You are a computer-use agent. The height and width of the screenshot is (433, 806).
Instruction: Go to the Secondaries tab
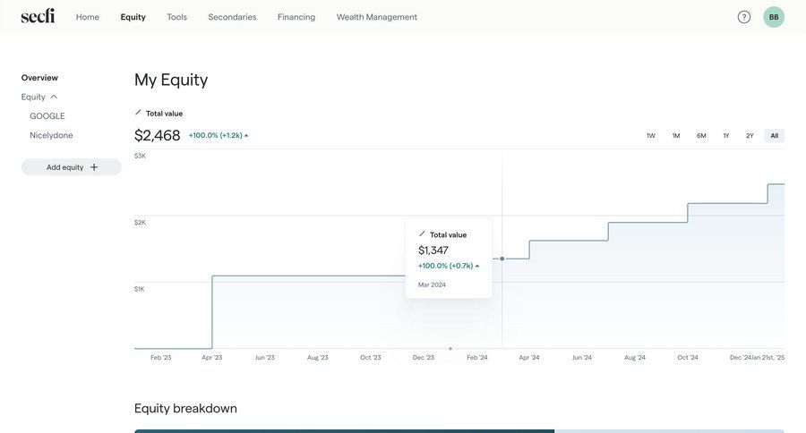[x=232, y=17]
